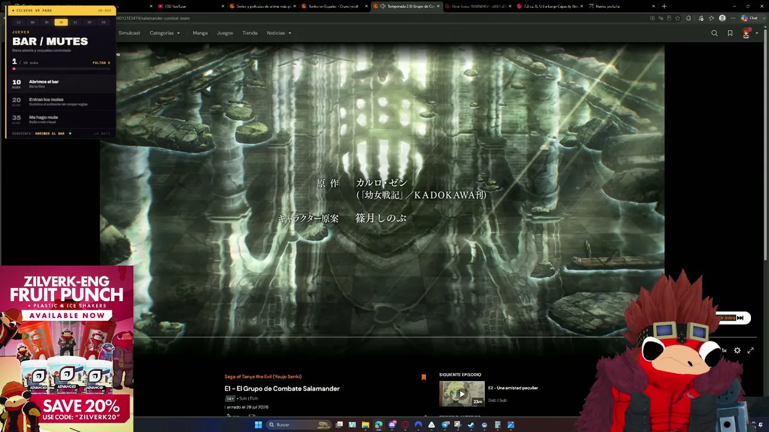The image size is (769, 432).
Task: Open the Tienda store link
Action: (250, 33)
